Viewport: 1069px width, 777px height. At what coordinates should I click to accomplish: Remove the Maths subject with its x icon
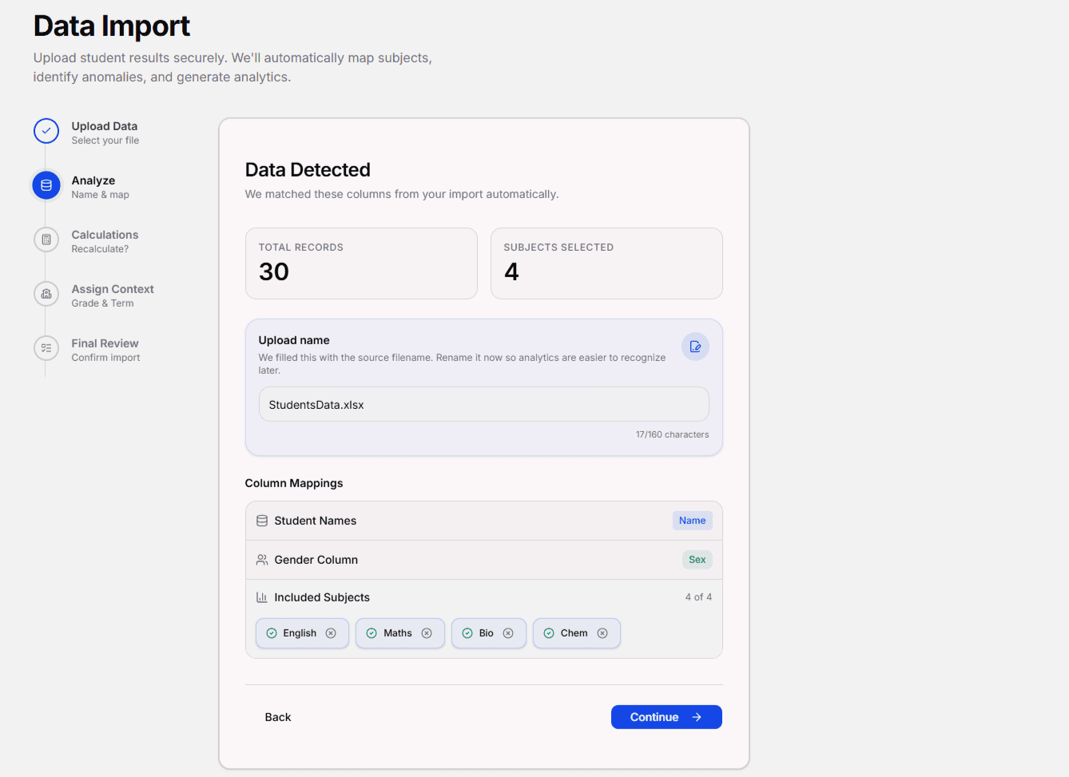click(x=427, y=633)
